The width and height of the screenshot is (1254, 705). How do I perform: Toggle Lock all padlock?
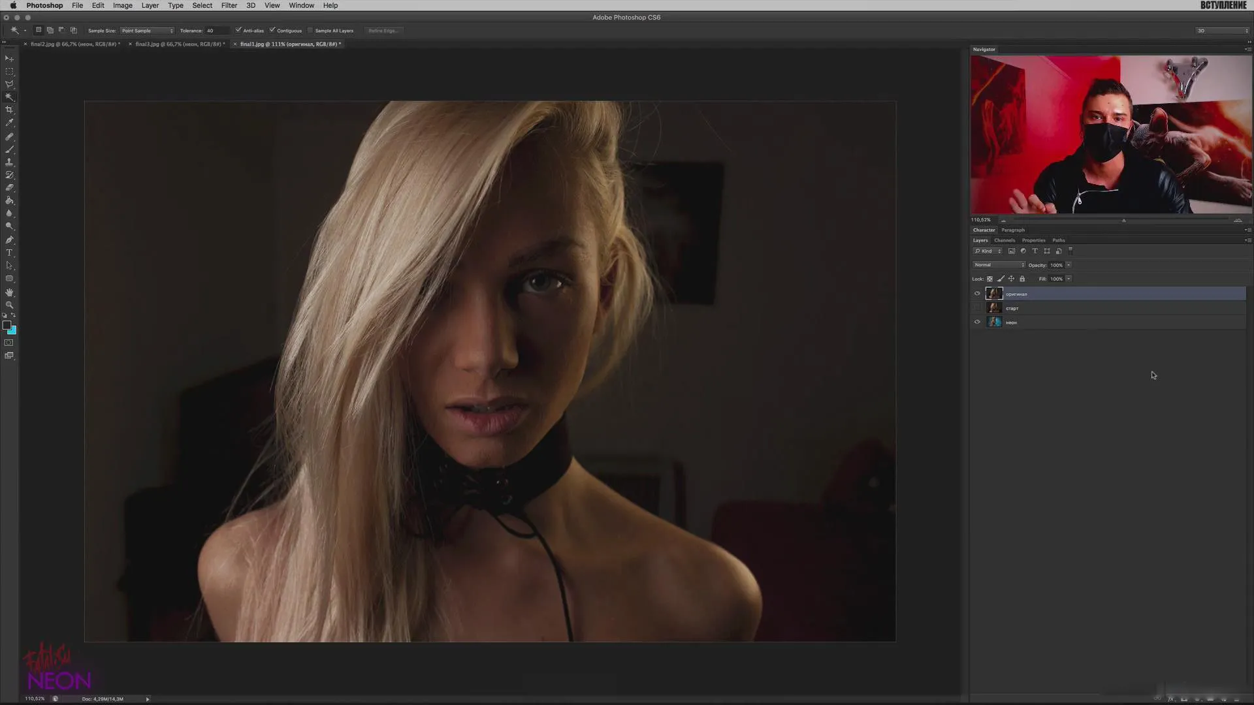click(1023, 279)
